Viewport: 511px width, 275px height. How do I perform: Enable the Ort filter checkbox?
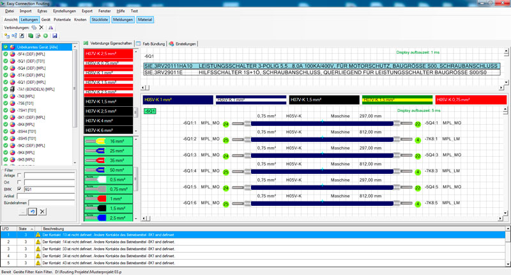[x=19, y=182]
